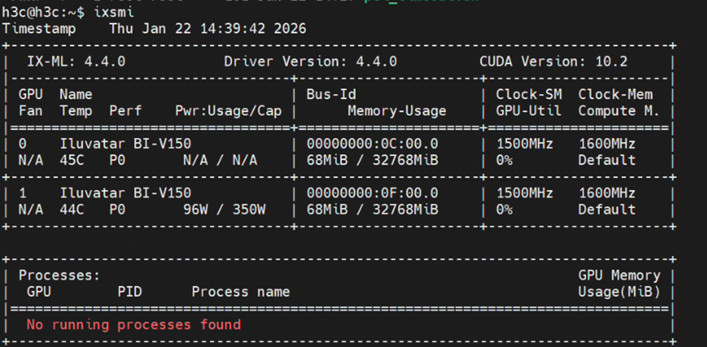Image resolution: width=707 pixels, height=347 pixels.
Task: Click the "Process name" column header
Action: pos(241,292)
